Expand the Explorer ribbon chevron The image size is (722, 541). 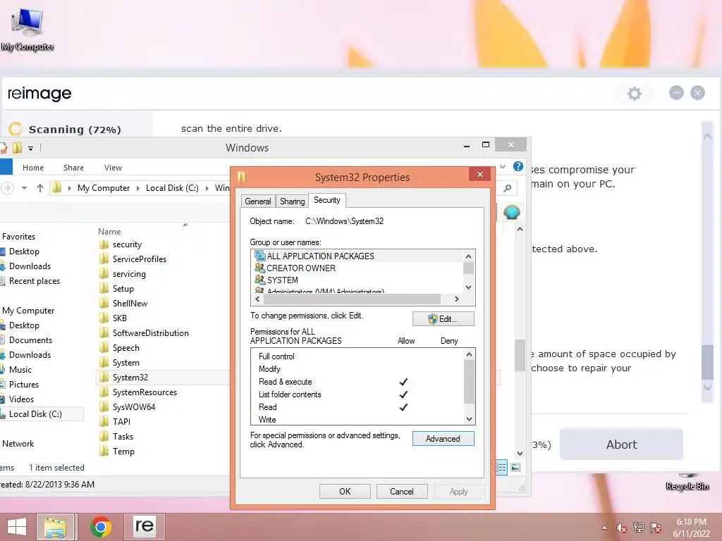point(503,166)
